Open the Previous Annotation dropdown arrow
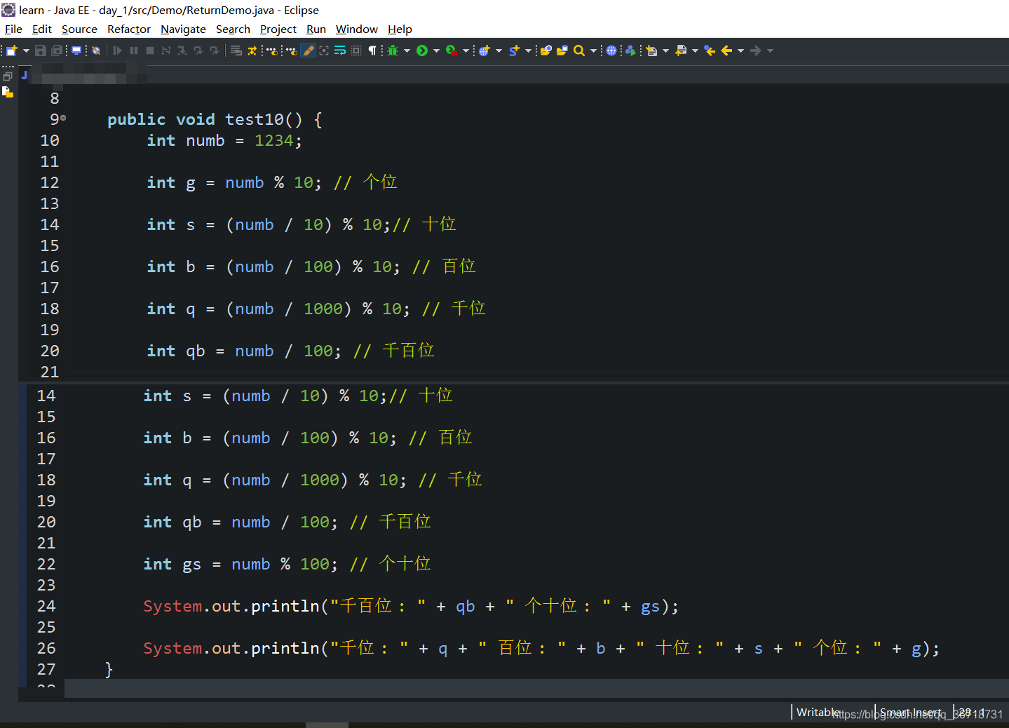 tap(695, 50)
